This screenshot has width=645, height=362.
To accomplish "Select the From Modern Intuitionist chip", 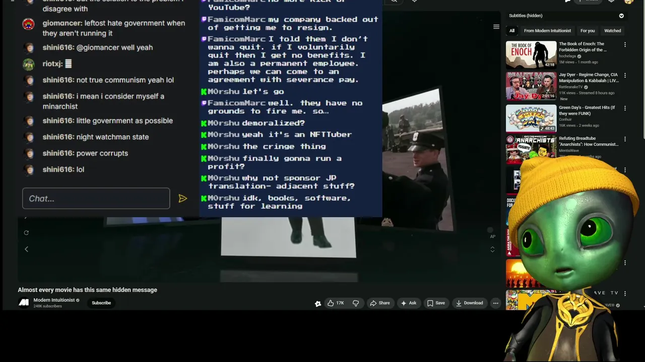I will click(547, 31).
